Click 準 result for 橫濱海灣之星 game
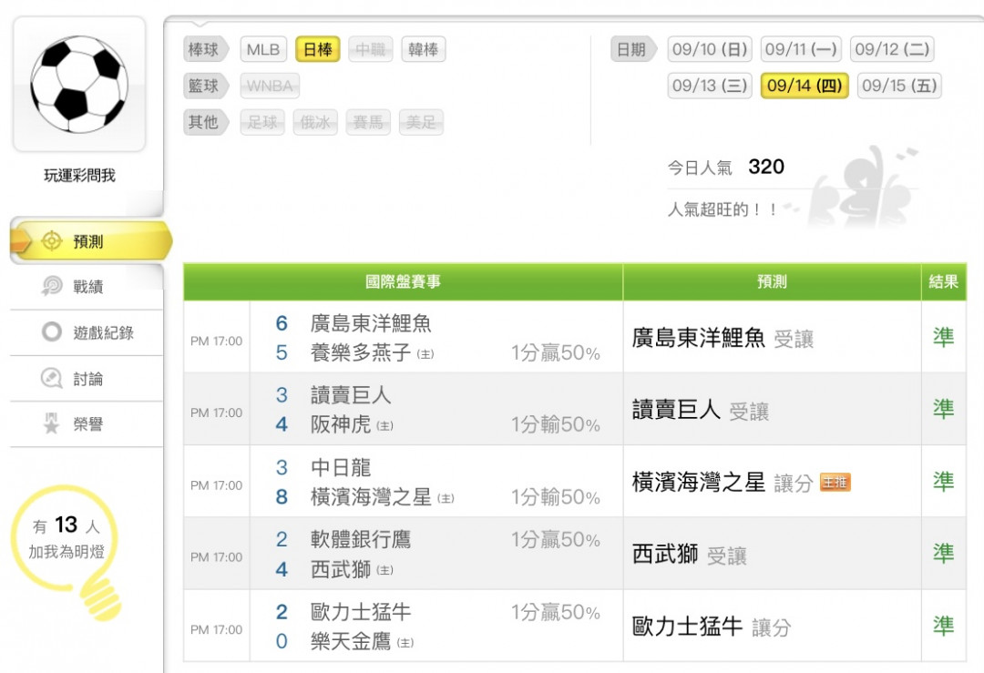This screenshot has height=673, width=984. (944, 482)
